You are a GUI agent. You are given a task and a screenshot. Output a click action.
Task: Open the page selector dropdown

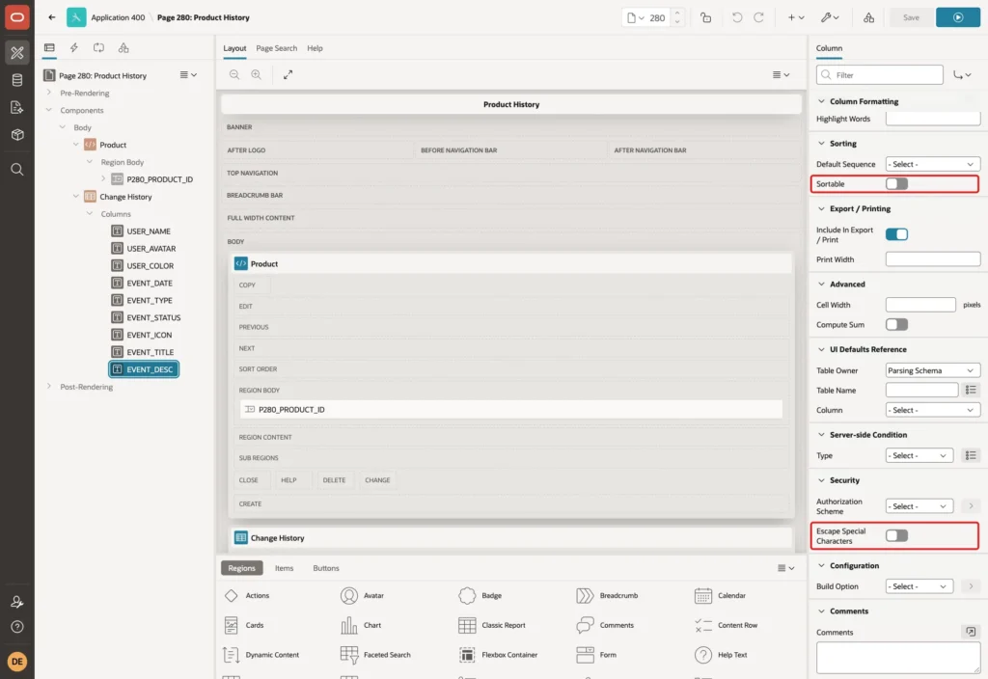click(x=635, y=17)
